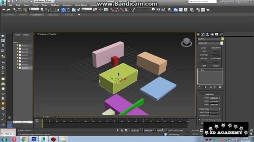Open the Graph Editors menu

pos(81,5)
